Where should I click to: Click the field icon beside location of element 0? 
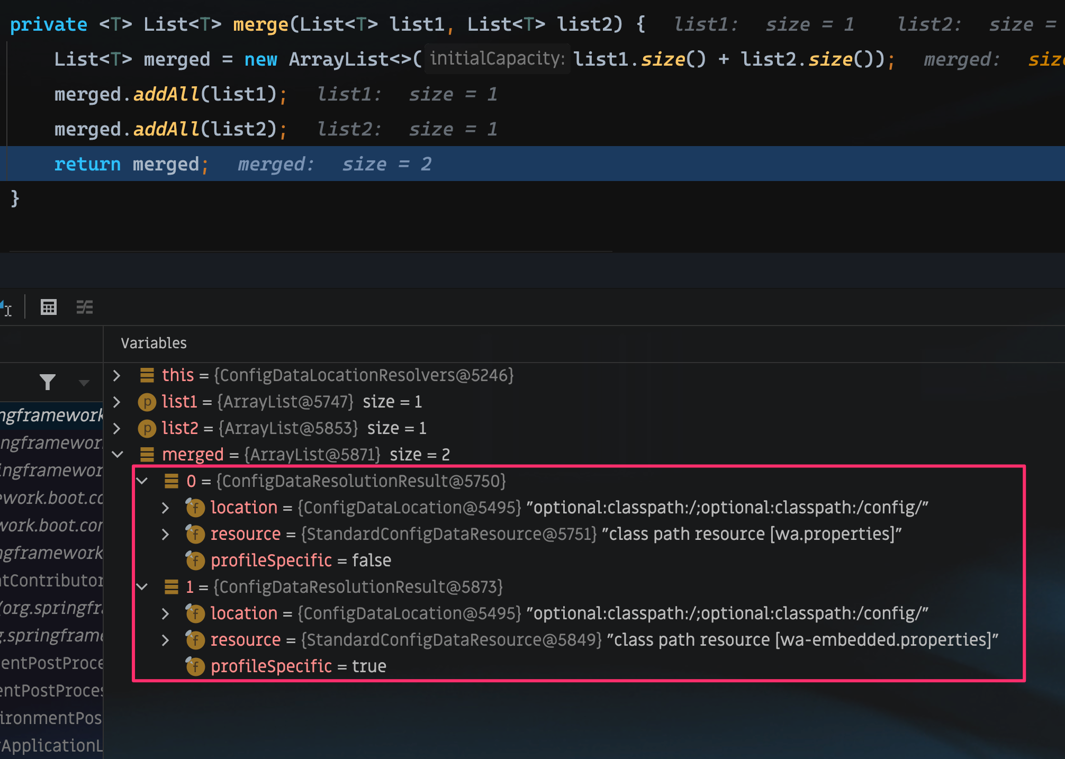195,507
